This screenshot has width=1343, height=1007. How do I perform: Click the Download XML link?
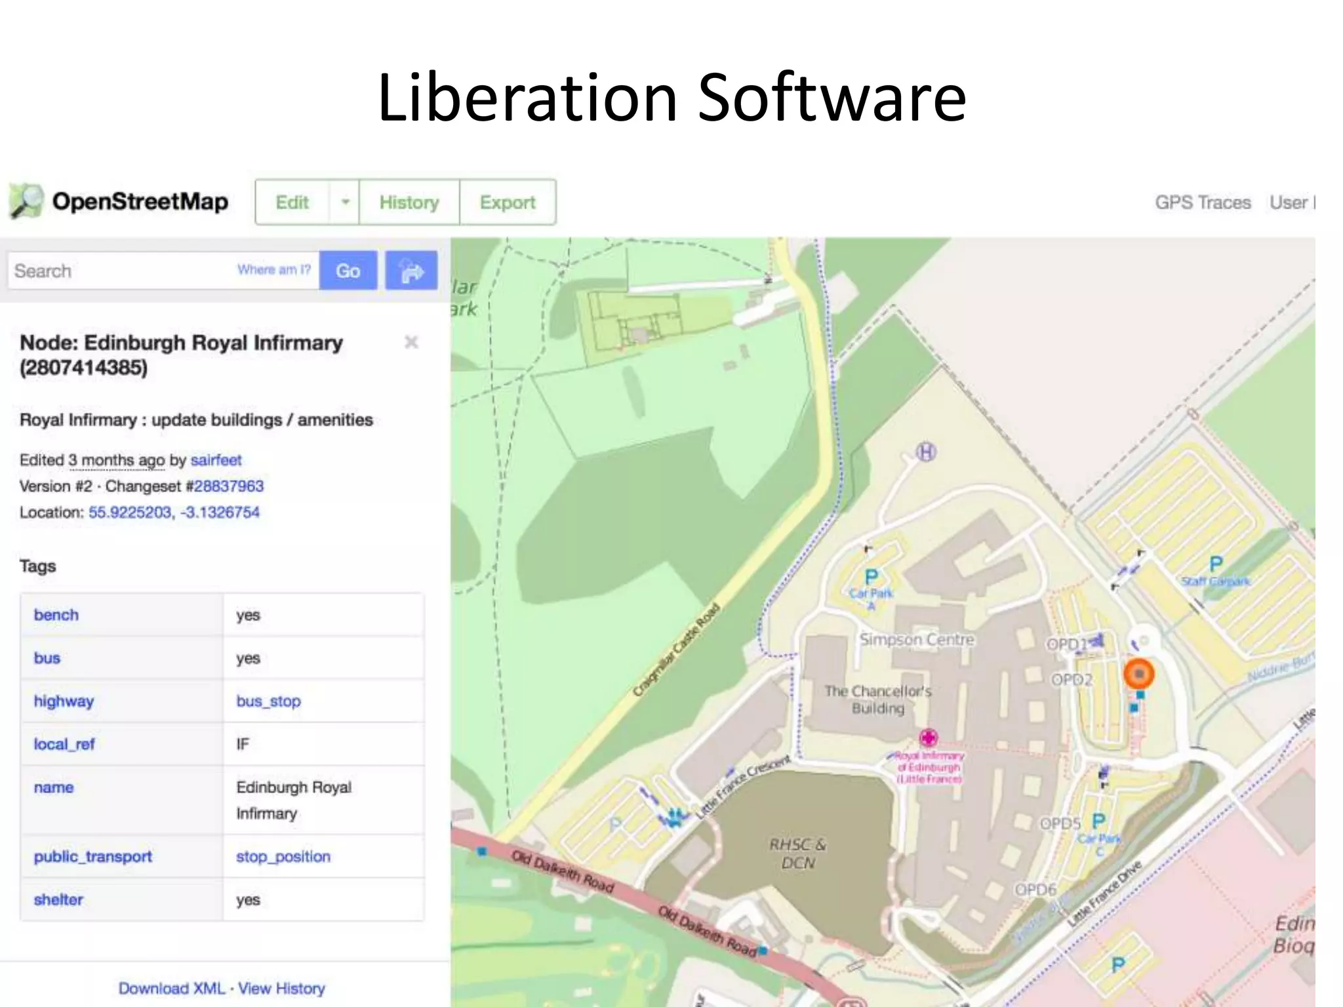tap(172, 988)
